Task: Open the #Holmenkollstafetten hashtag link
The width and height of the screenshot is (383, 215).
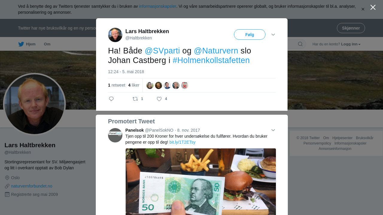Action: (x=211, y=60)
